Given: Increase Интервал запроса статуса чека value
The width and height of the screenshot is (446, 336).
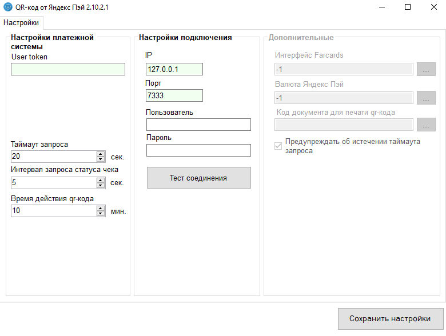Looking at the screenshot, I should [x=101, y=180].
